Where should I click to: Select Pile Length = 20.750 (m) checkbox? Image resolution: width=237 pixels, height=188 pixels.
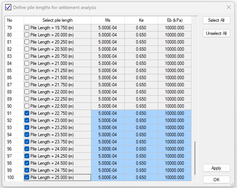click(x=27, y=56)
